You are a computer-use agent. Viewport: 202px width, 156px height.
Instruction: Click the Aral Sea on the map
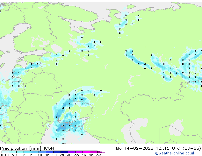tap(176, 127)
